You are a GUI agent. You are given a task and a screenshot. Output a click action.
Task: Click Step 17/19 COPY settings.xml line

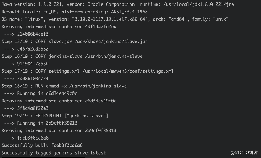tap(88, 71)
